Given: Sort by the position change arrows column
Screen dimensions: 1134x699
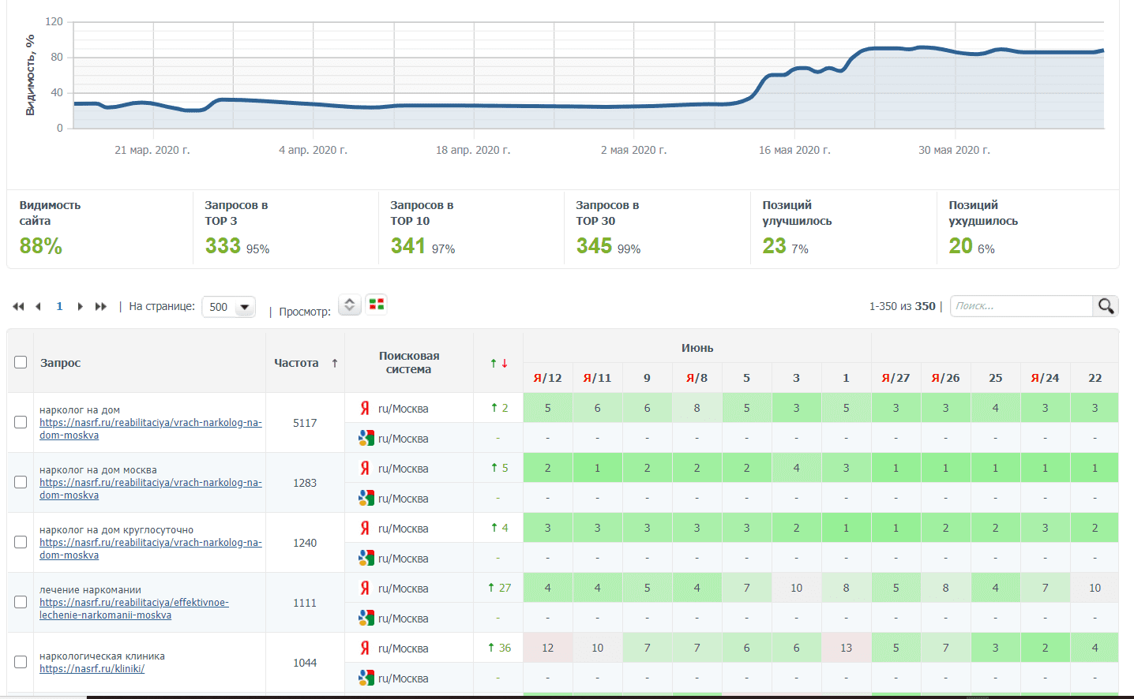Looking at the screenshot, I should 498,363.
